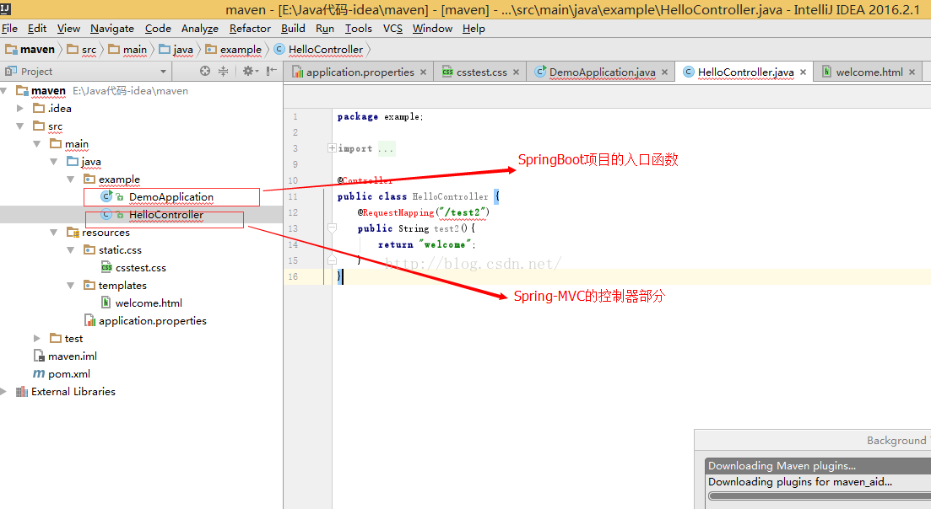Click the scroll-from-source target icon
The image size is (931, 509).
pyautogui.click(x=205, y=71)
